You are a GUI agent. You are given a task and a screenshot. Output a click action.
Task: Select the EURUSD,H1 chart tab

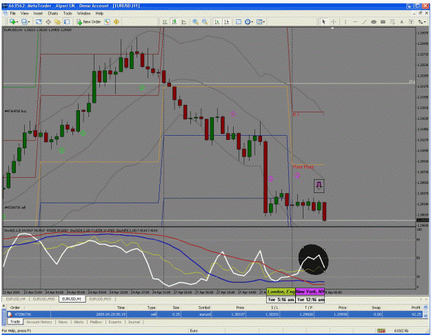tap(72, 298)
